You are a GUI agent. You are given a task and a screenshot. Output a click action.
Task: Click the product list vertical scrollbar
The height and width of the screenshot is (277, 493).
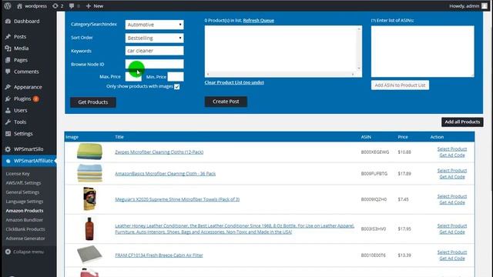(359, 48)
